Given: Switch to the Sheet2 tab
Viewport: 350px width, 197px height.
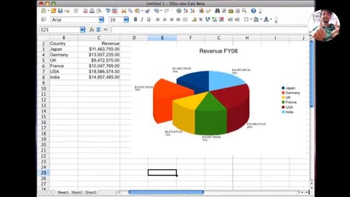Looking at the screenshot, I should [77, 192].
